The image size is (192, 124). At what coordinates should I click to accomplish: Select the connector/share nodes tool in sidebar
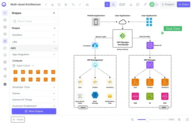[x=5, y=69]
